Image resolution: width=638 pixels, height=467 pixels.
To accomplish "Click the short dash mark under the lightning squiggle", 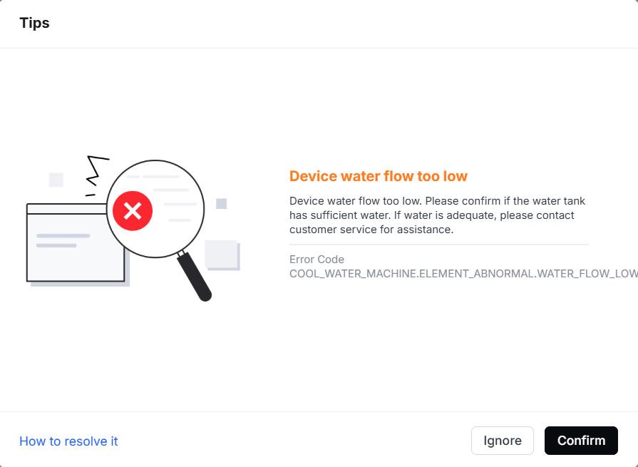I will [91, 195].
